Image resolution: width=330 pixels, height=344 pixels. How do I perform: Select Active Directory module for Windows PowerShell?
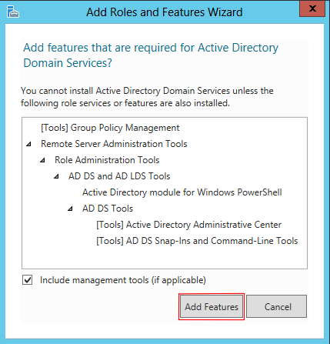click(x=182, y=192)
